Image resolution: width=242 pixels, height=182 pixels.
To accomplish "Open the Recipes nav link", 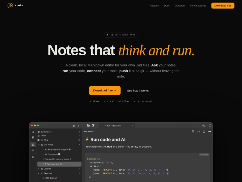I will coord(154,6).
